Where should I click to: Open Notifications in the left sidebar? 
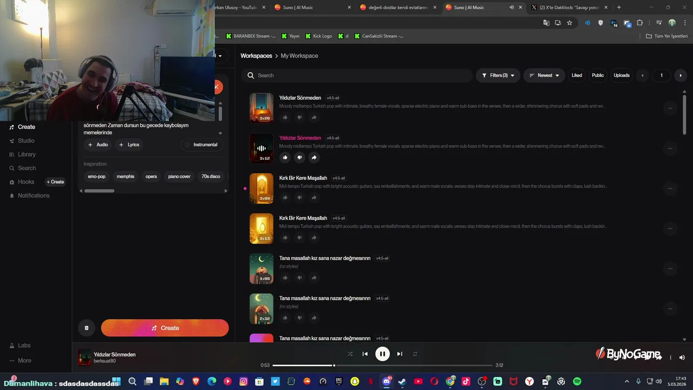click(x=29, y=196)
